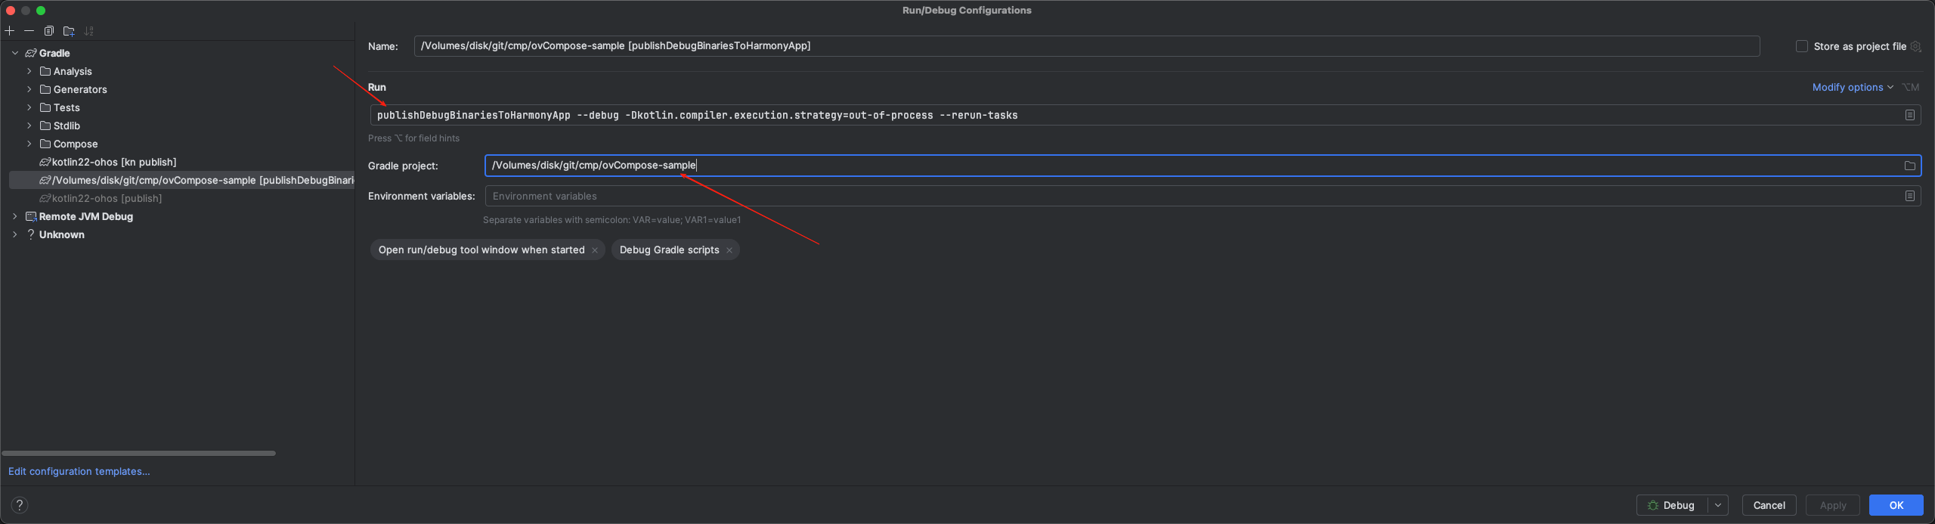Image resolution: width=1935 pixels, height=524 pixels.
Task: Open the Modify options dropdown
Action: pos(1852,88)
